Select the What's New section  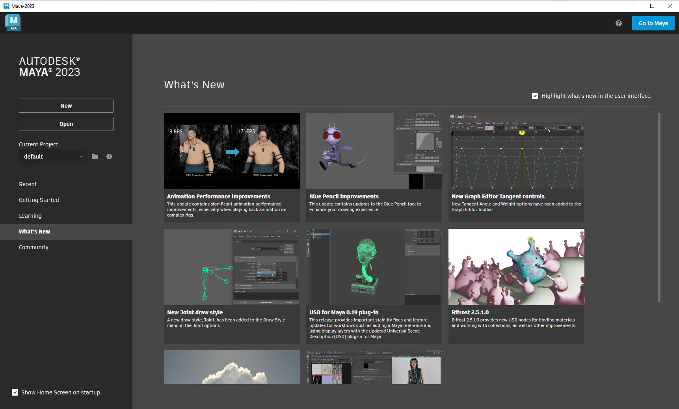pyautogui.click(x=66, y=232)
